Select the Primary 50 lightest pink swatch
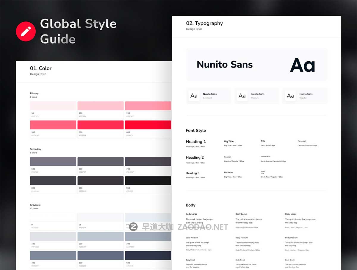The width and height of the screenshot is (357, 270). [x=53, y=106]
